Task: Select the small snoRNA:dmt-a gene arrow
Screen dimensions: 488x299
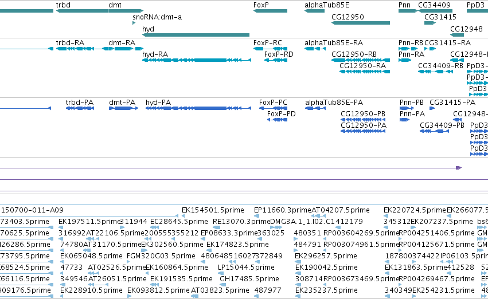Action: [x=134, y=23]
